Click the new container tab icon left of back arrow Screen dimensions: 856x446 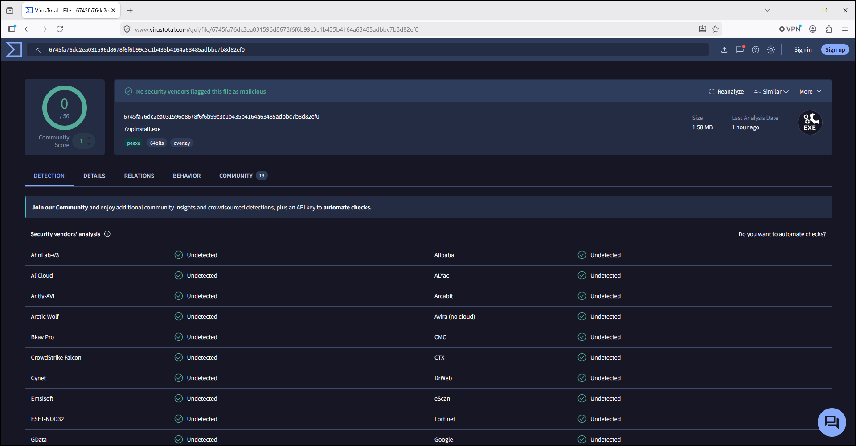[x=12, y=29]
